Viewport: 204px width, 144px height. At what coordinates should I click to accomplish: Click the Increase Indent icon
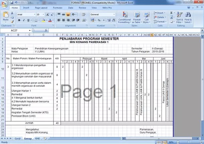78,20
